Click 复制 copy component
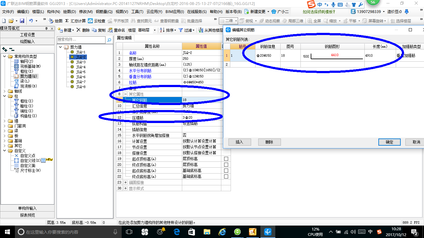Viewport: 424px width, 238px height. (x=99, y=30)
